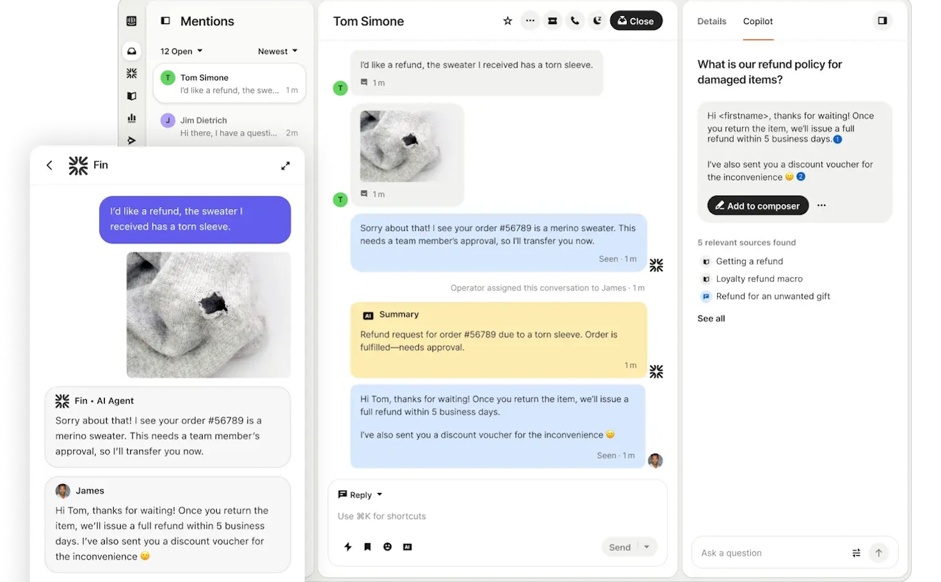Open the Reports sidebar icon
The width and height of the screenshot is (941, 582).
click(132, 118)
